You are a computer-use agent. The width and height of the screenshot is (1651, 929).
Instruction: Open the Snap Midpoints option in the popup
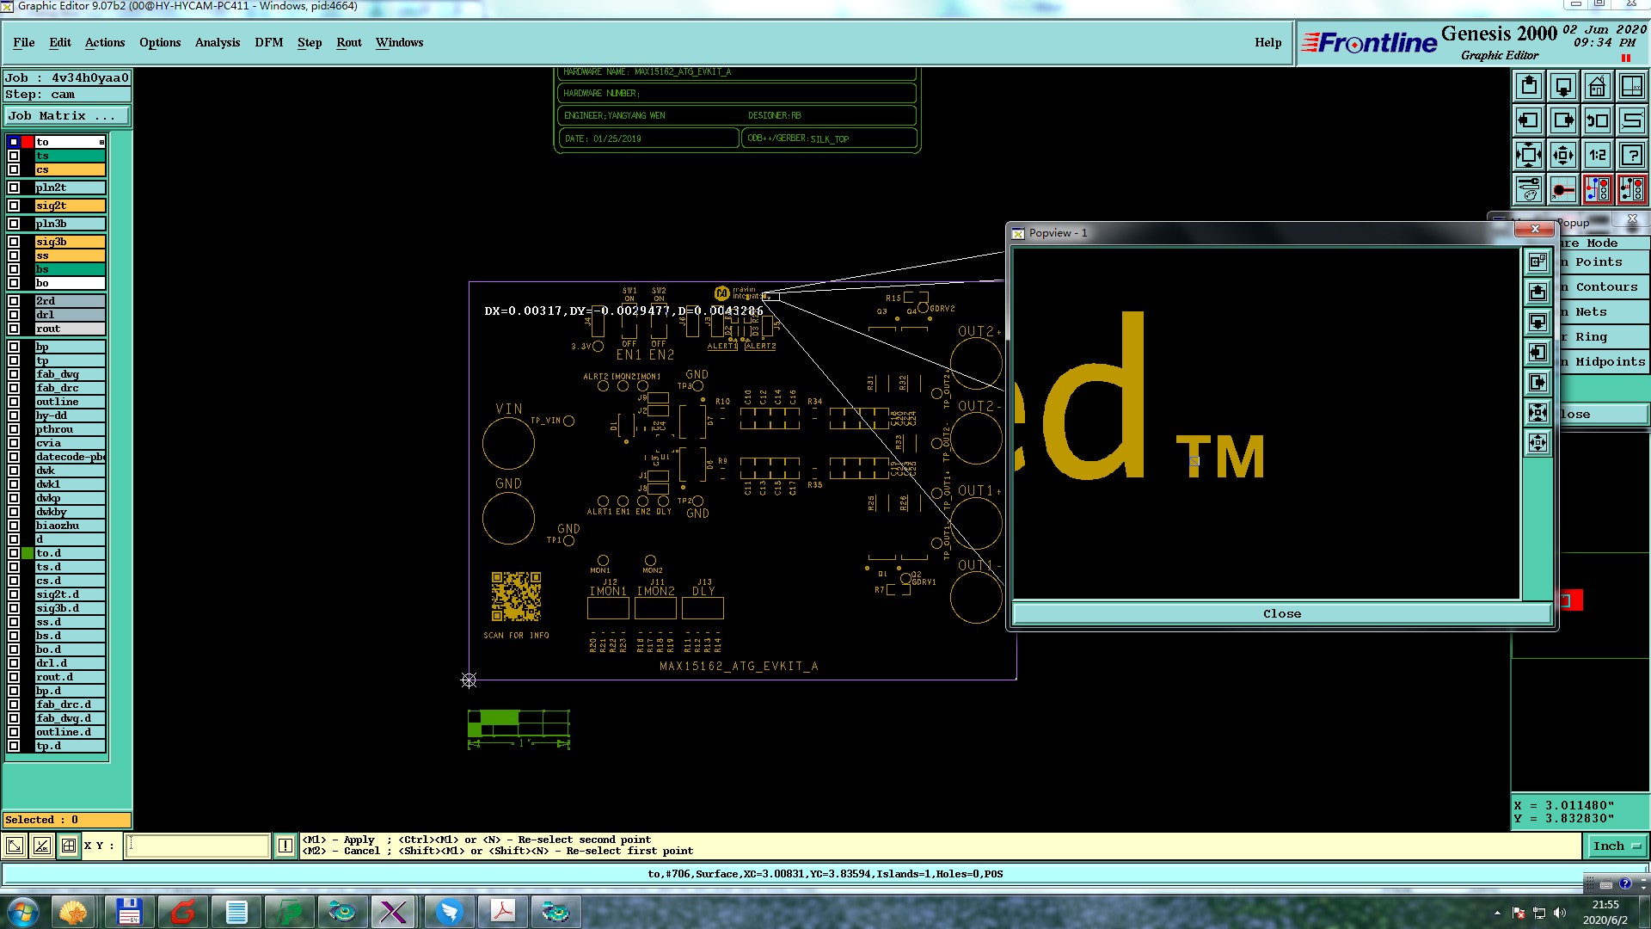click(1604, 362)
